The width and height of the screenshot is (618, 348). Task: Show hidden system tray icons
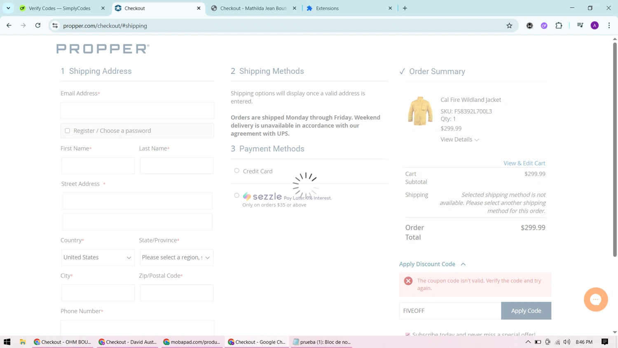click(528, 342)
